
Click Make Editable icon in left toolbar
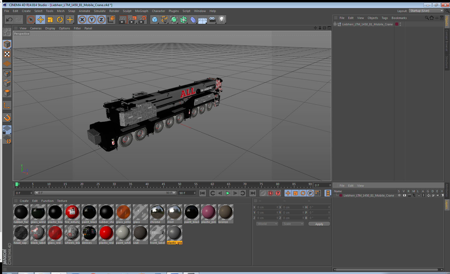tap(7, 32)
